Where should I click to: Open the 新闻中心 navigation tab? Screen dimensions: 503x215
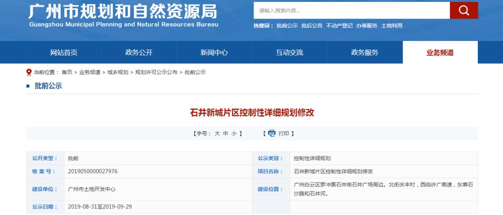(214, 53)
